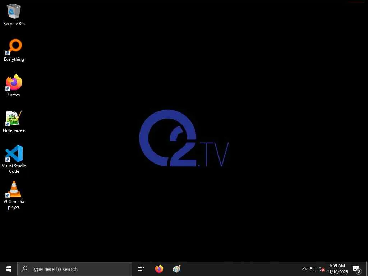Image resolution: width=368 pixels, height=276 pixels.
Task: Select the Visual Studio Code shortcut
Action: click(14, 159)
